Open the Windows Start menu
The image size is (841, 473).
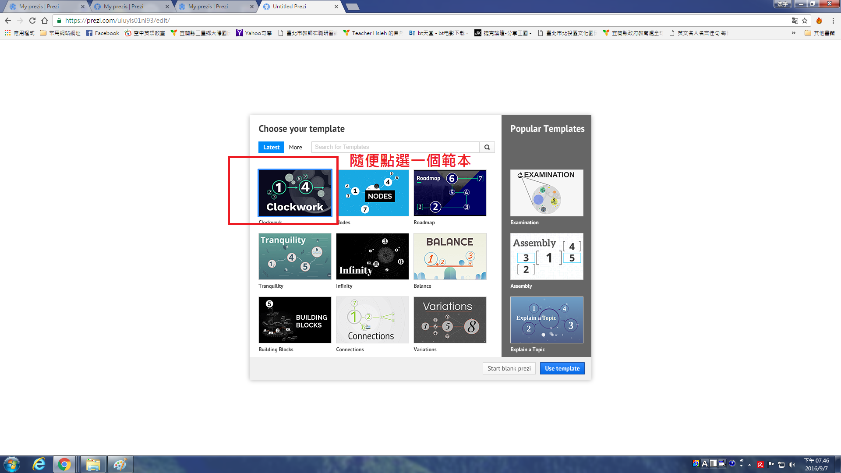(12, 464)
